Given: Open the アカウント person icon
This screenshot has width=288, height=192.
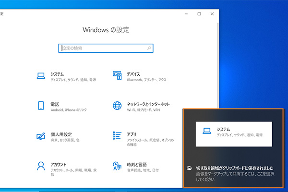Looking at the screenshot, I should (41, 166).
